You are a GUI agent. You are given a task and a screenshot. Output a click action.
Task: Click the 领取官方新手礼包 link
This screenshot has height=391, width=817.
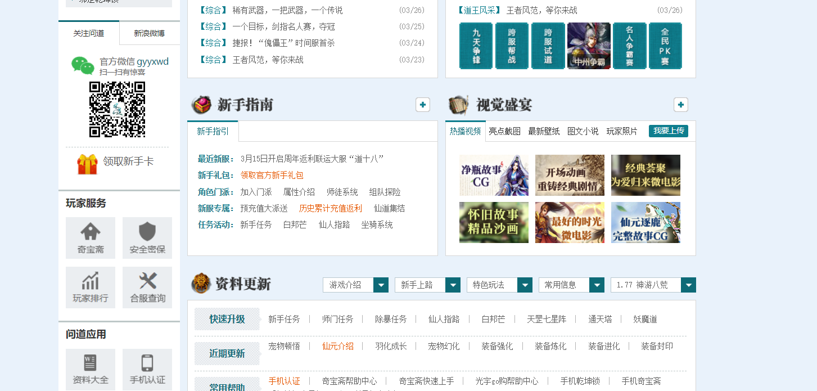[272, 176]
